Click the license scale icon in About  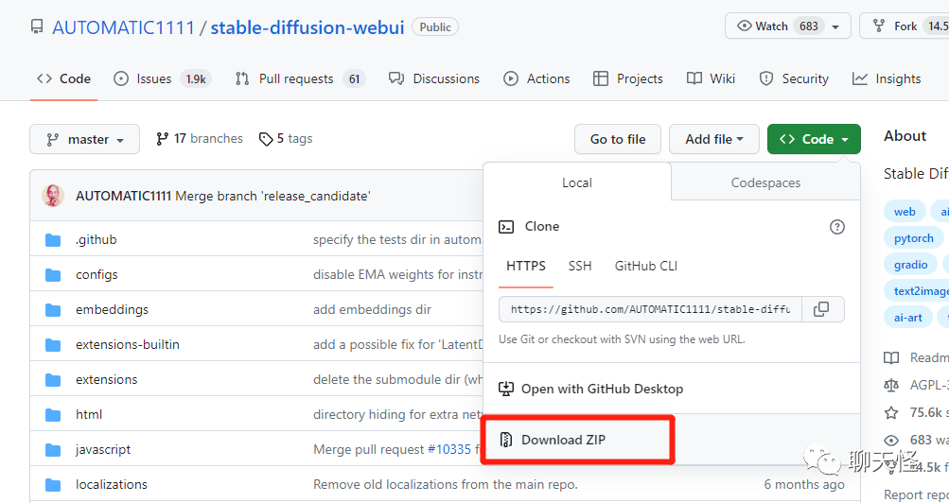tap(891, 385)
